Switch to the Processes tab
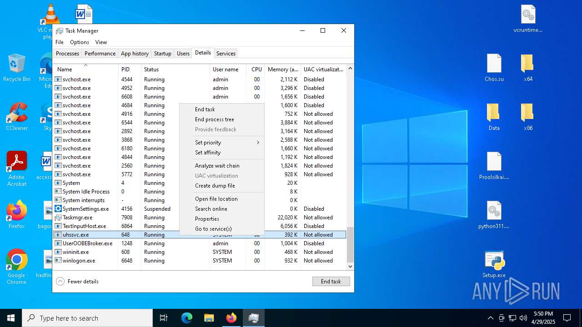This screenshot has height=327, width=582. pos(68,54)
